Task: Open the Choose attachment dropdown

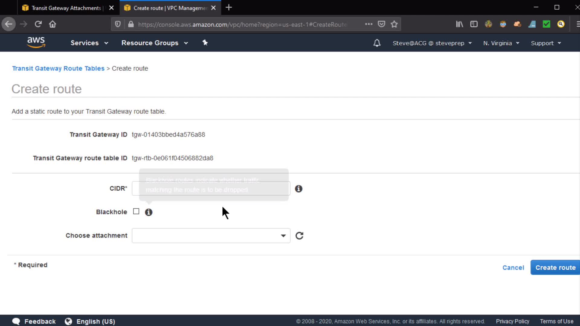Action: 211,236
